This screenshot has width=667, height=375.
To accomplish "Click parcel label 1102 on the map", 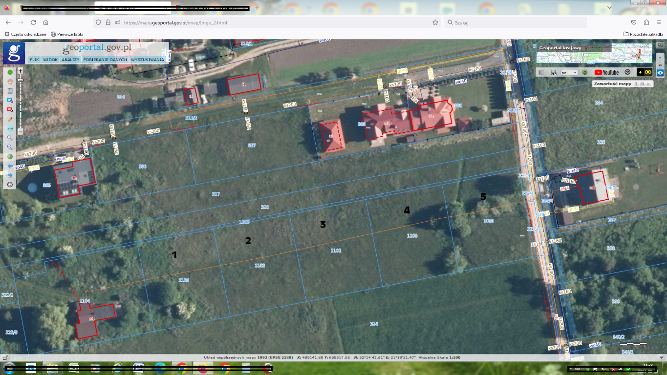I will click(x=259, y=266).
